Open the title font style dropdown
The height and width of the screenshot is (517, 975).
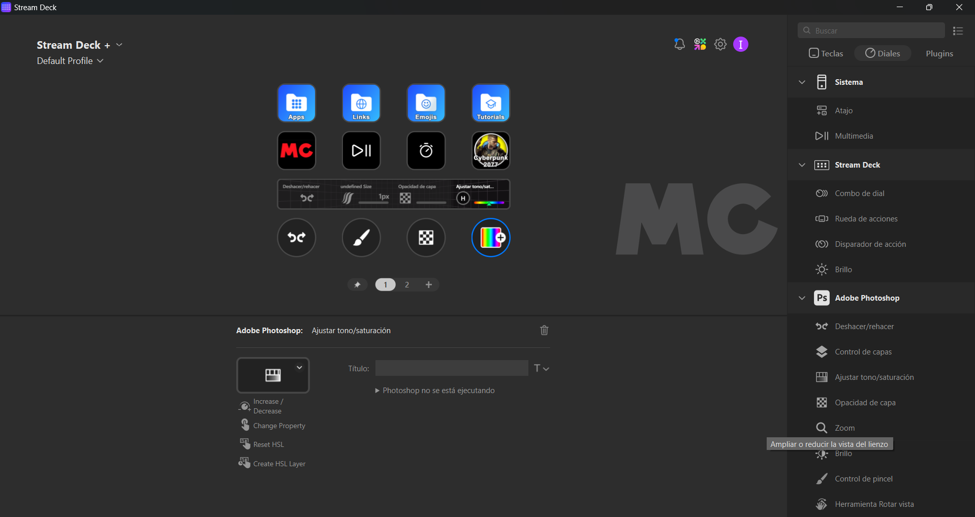point(541,368)
